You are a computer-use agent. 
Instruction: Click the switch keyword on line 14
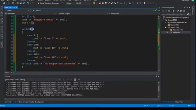[x=26, y=29]
